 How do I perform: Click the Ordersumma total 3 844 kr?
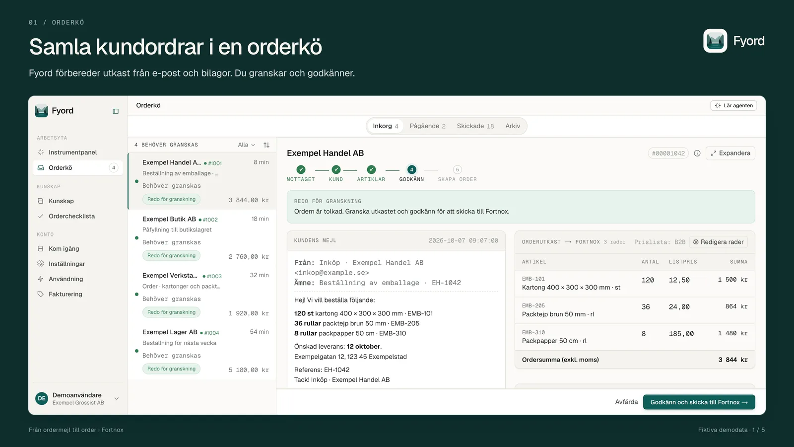click(x=732, y=360)
